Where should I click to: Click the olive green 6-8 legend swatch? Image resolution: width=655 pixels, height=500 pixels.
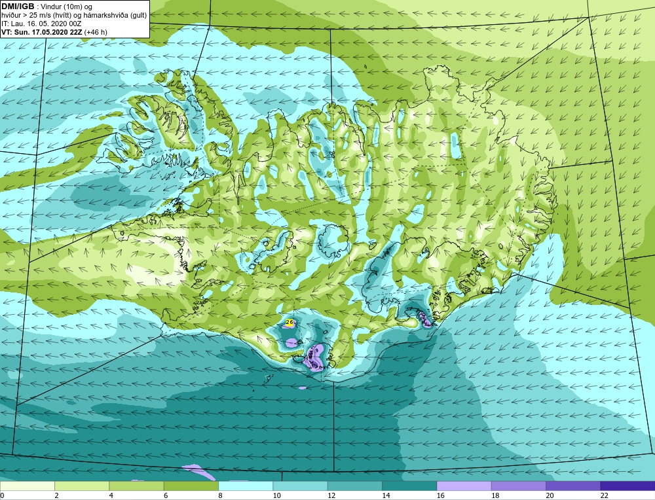pyautogui.click(x=191, y=486)
